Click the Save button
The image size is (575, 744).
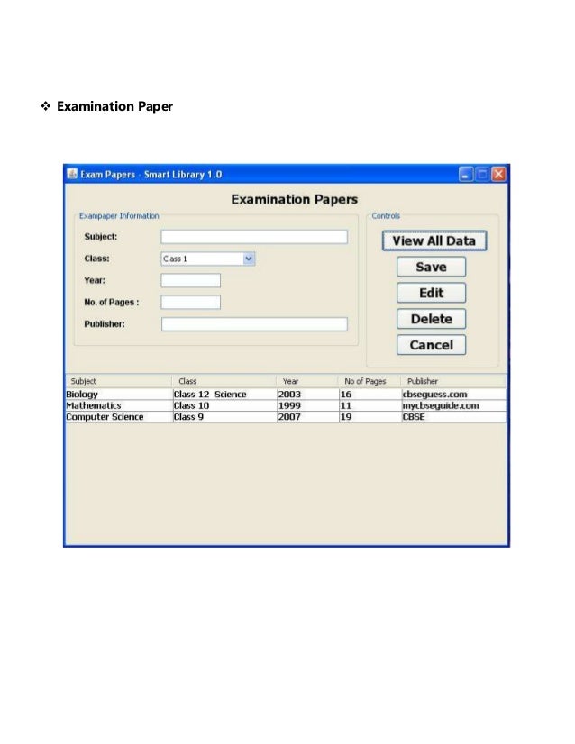(x=431, y=267)
